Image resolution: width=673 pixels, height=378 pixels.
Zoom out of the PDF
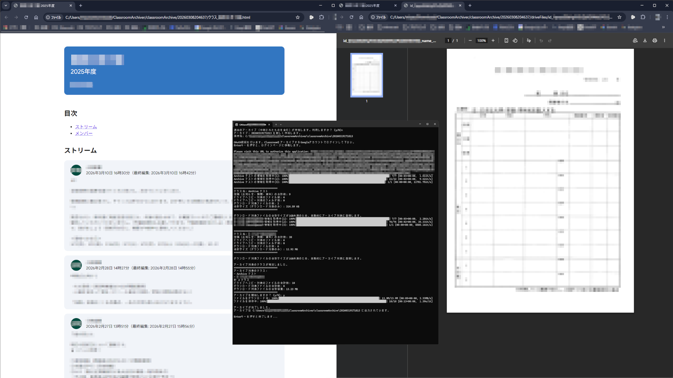click(470, 41)
